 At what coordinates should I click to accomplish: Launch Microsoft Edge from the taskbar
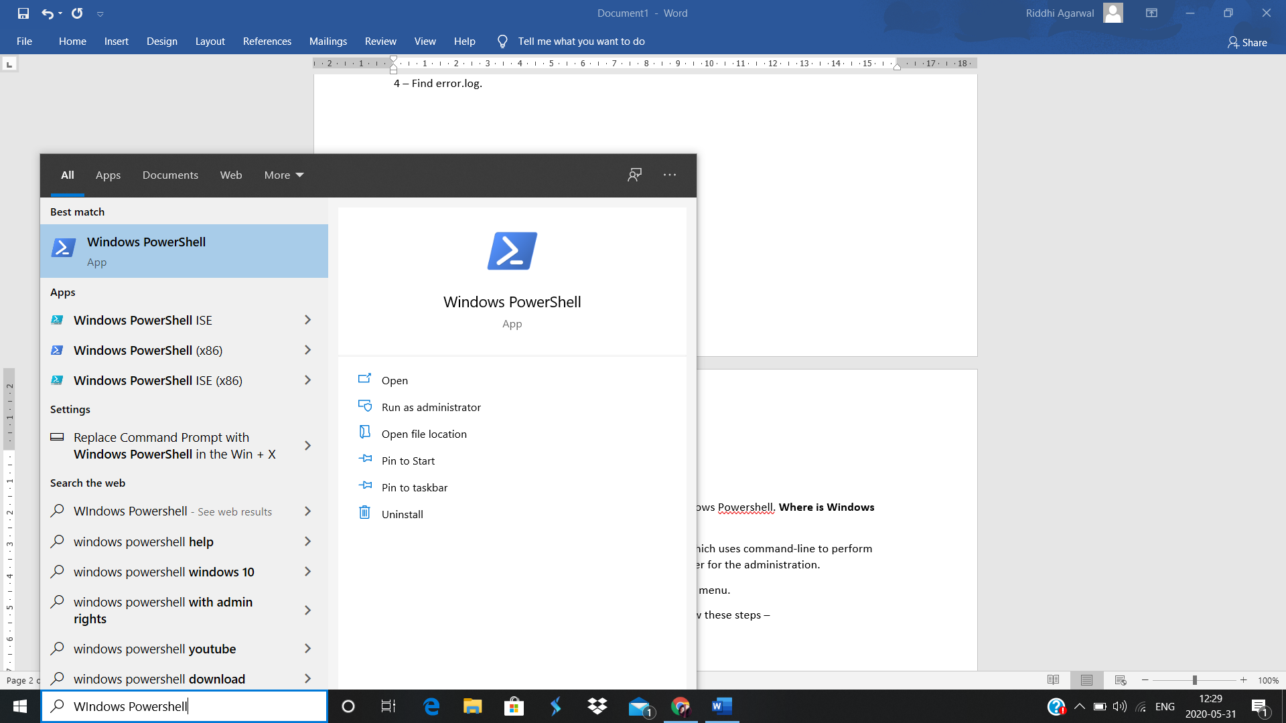pos(431,706)
